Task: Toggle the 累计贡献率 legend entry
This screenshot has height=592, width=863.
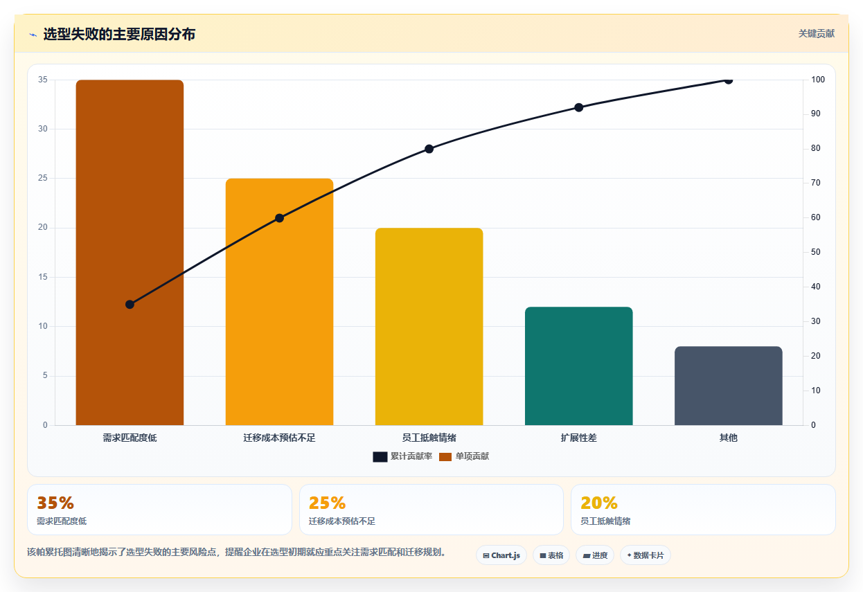Action: (x=402, y=456)
